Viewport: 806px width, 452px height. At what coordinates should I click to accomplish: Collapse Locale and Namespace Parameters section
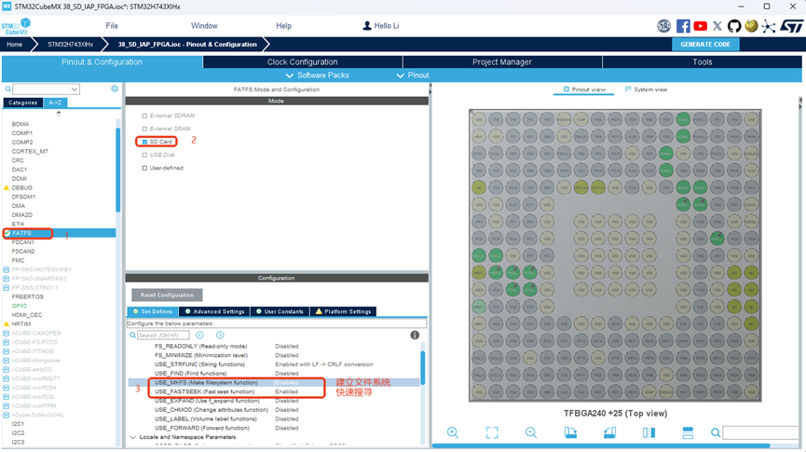132,437
